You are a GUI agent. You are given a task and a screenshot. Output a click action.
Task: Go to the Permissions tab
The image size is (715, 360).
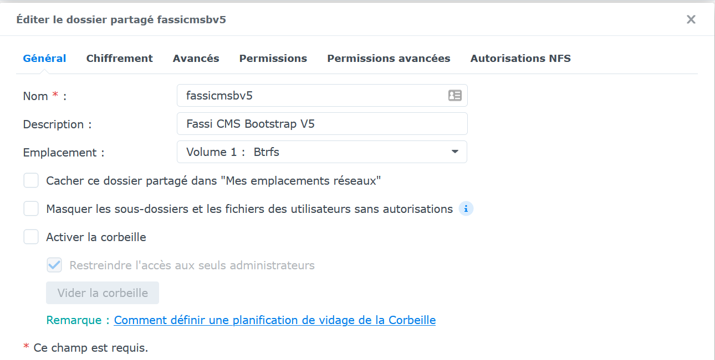point(273,58)
